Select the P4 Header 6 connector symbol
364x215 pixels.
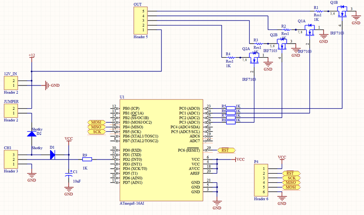click(261, 180)
